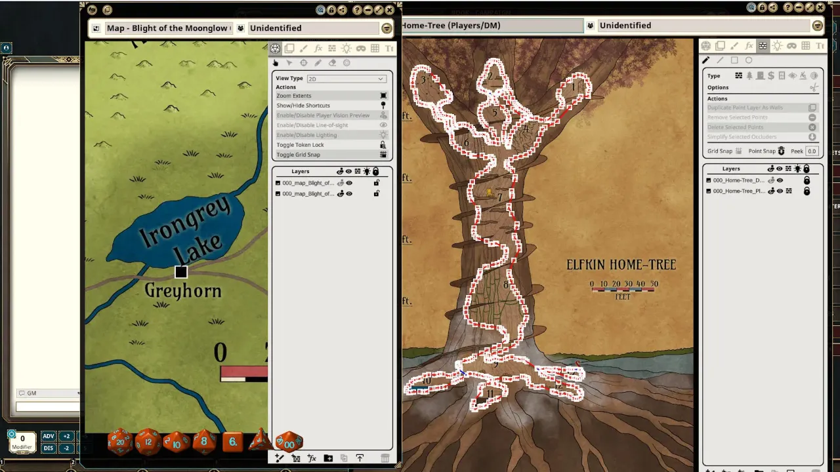Open the lighting bulb tab in left map window
The height and width of the screenshot is (472, 840).
point(346,49)
